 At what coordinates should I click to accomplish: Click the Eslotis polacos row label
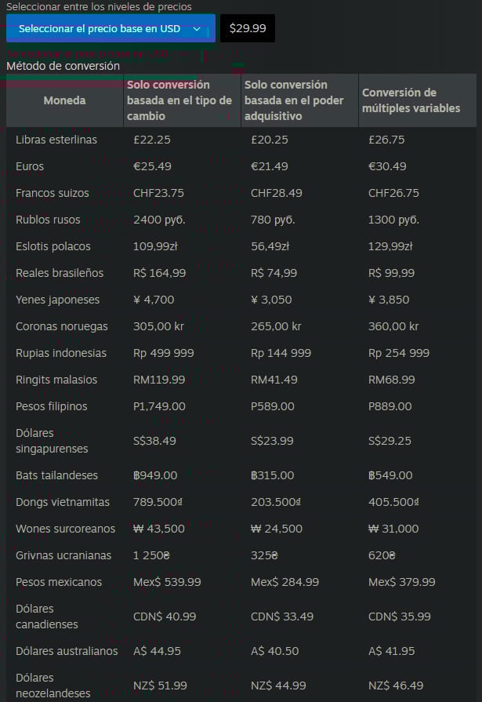tap(53, 246)
